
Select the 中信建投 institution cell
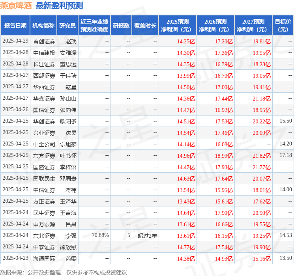(44, 53)
